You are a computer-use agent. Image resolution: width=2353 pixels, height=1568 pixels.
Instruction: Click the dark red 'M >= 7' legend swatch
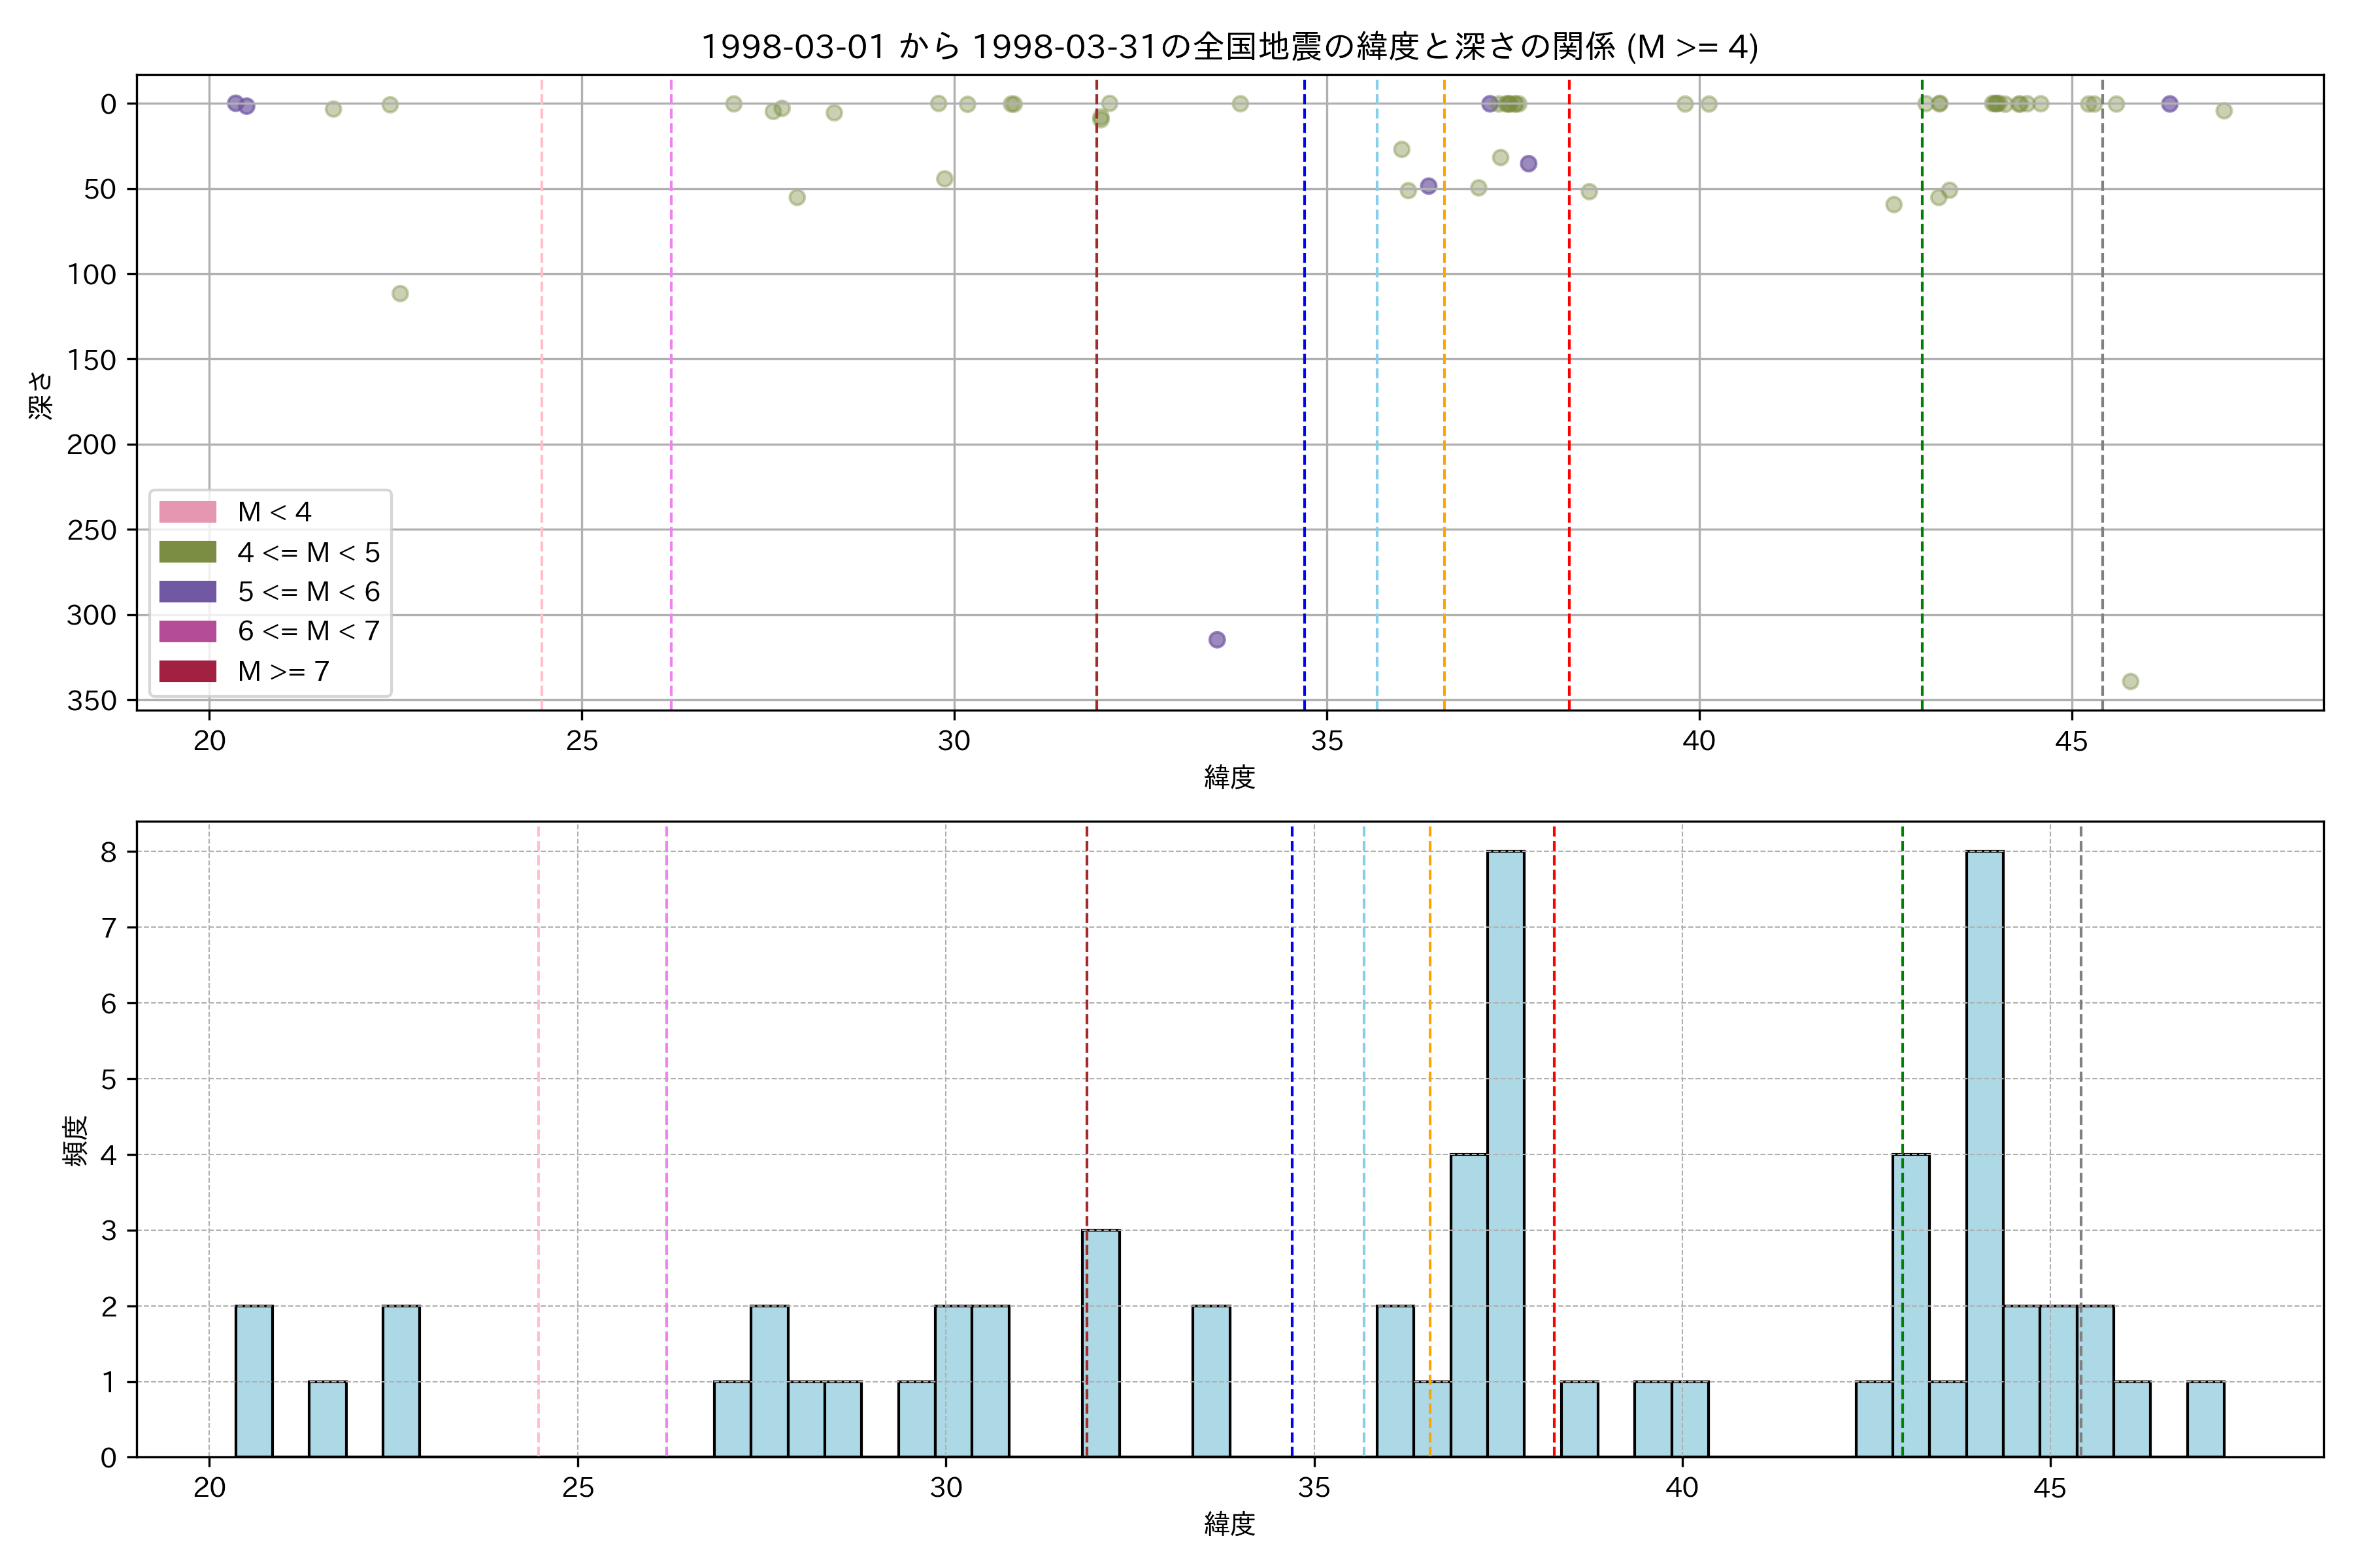coord(187,671)
